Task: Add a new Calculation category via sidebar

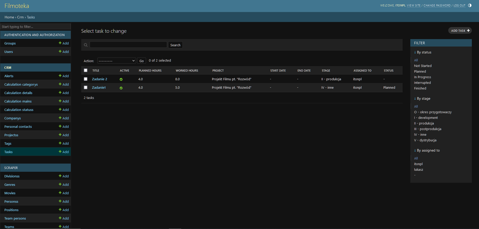Action: point(64,84)
